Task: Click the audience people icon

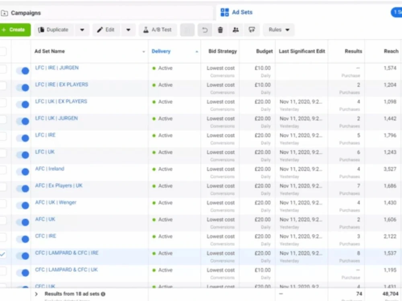Action: tap(236, 30)
